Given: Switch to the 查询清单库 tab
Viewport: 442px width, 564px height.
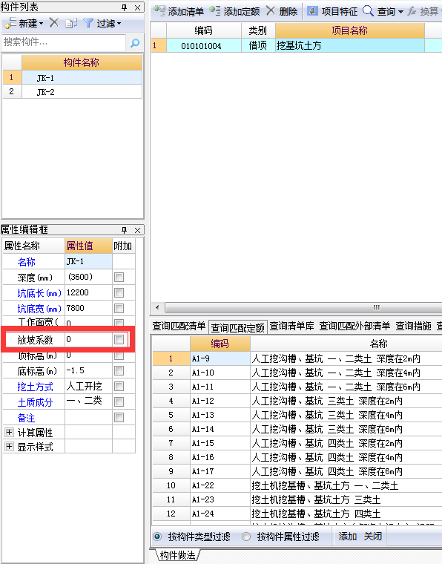Looking at the screenshot, I should pos(291,326).
